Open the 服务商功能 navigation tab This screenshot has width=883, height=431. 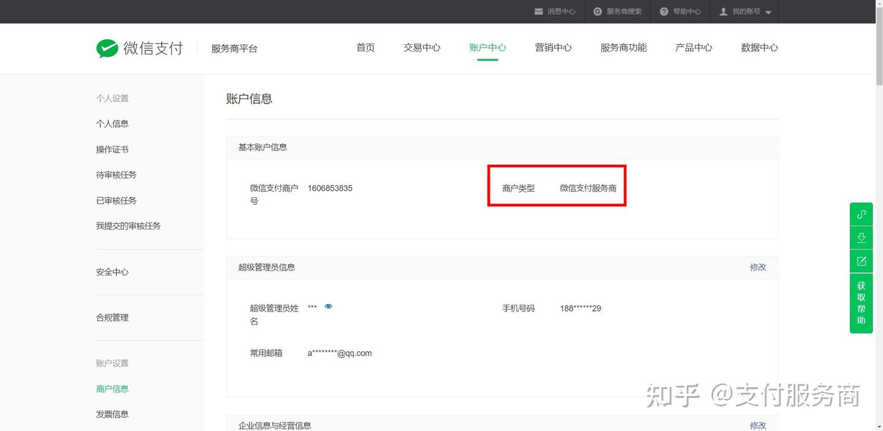coord(624,48)
